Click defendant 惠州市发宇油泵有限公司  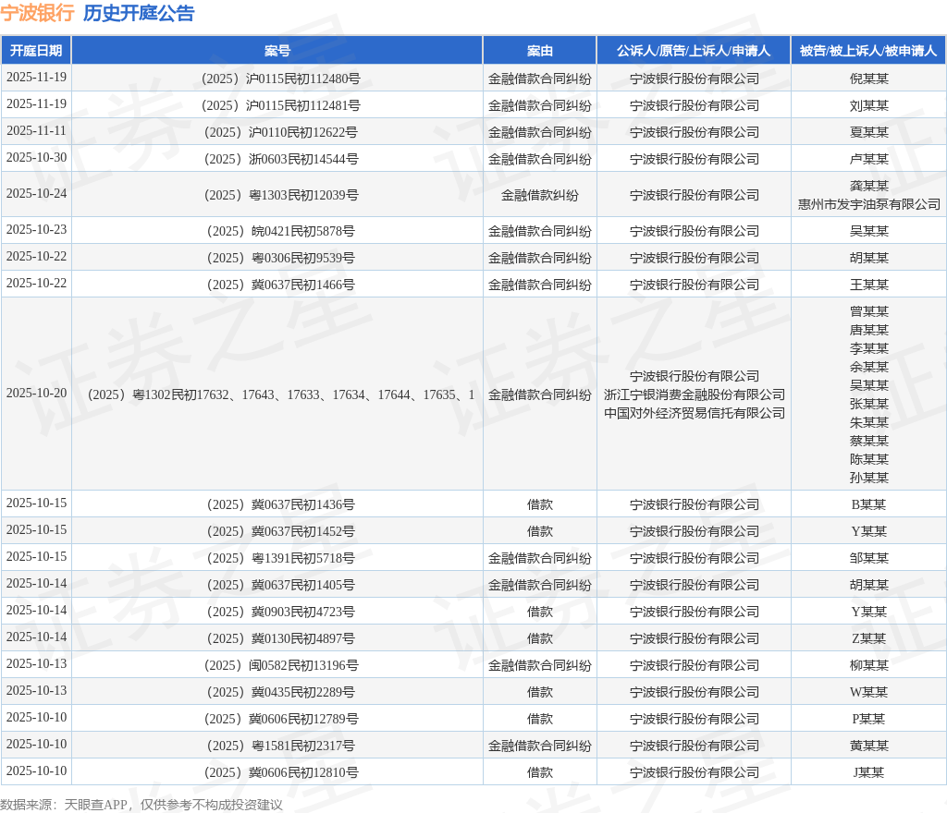[869, 204]
